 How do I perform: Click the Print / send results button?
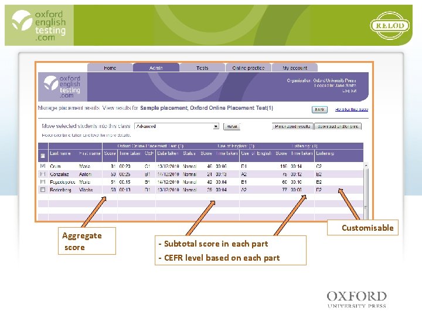[x=292, y=126]
